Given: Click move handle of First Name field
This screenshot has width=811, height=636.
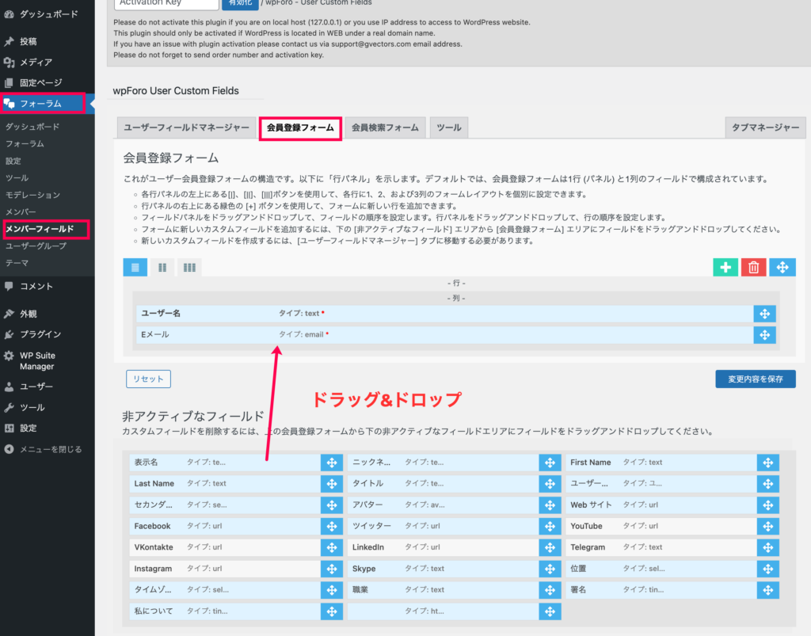Looking at the screenshot, I should 767,463.
